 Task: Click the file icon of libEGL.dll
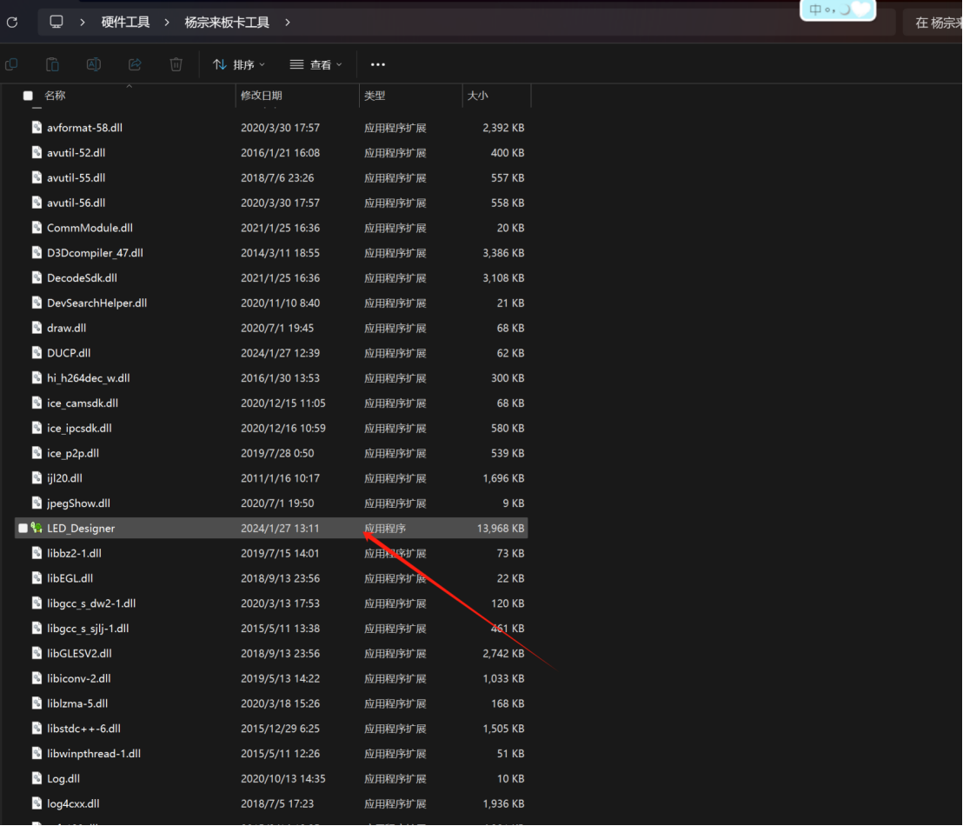(x=37, y=577)
